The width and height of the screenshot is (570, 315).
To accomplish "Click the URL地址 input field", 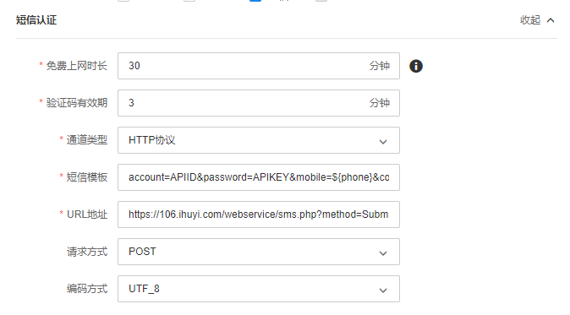I will (259, 215).
